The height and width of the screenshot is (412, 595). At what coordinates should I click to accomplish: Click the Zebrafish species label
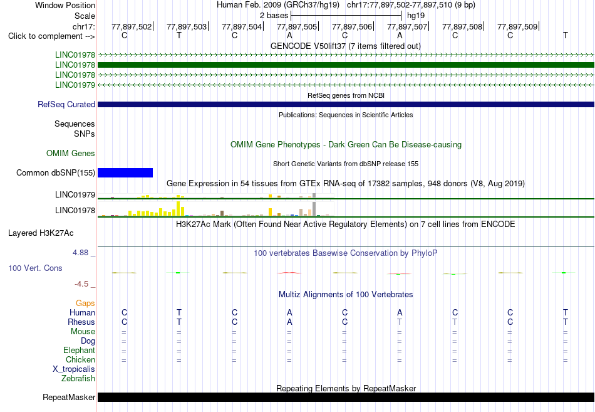tap(78, 379)
